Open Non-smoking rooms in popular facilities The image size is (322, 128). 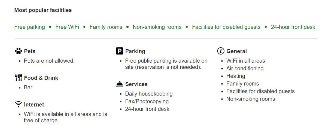coord(157,27)
